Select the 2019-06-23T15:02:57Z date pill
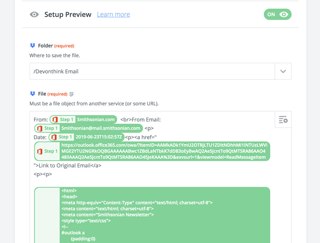 click(86, 137)
